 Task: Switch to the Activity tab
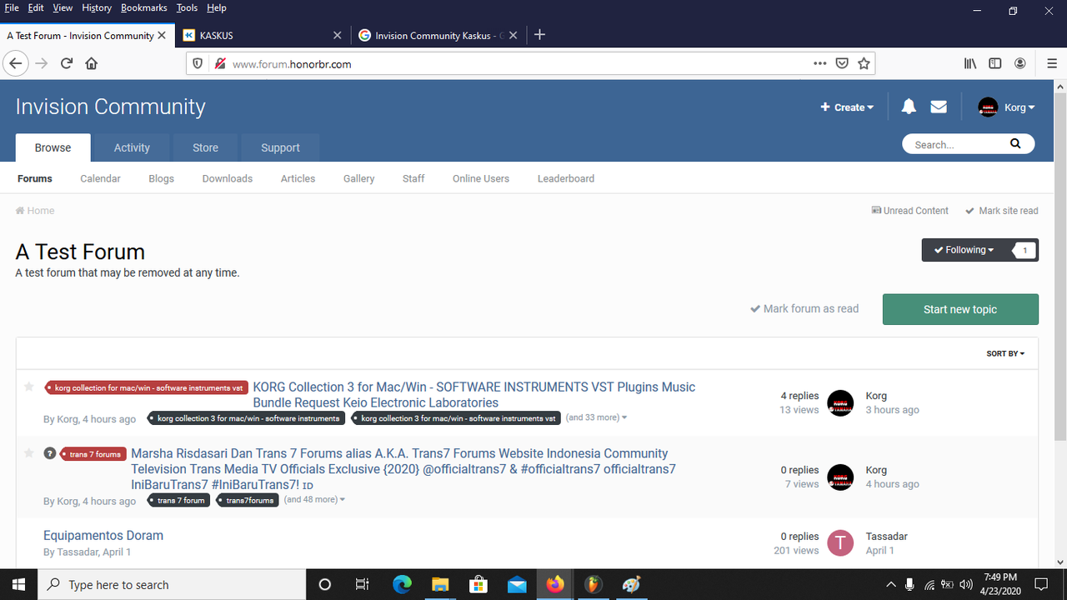click(x=132, y=147)
